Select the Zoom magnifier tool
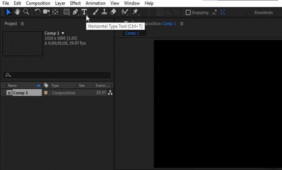 pos(26,12)
